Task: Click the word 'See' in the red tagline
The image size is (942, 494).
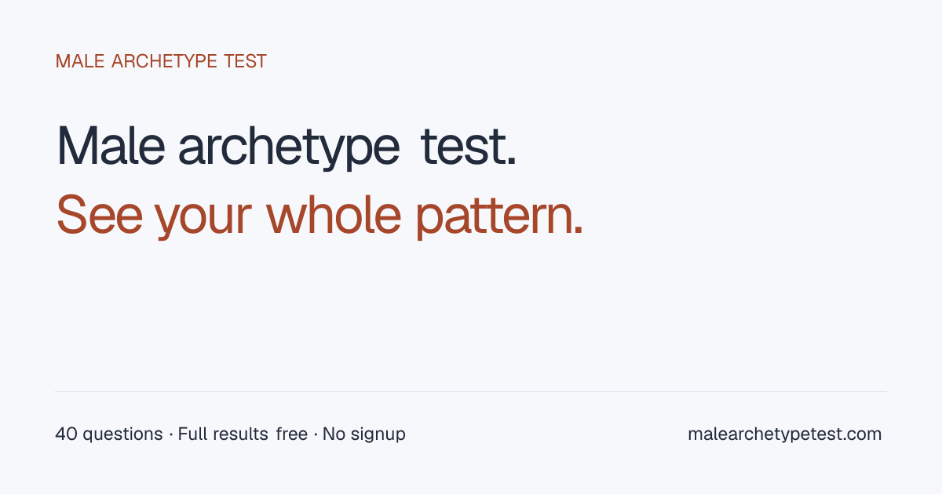Action: [x=100, y=215]
